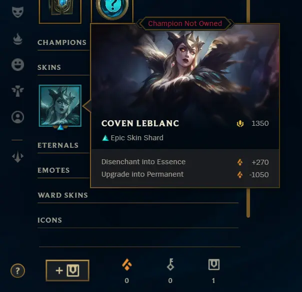Click the theater mask sidebar icon
The width and height of the screenshot is (302, 292).
click(17, 12)
